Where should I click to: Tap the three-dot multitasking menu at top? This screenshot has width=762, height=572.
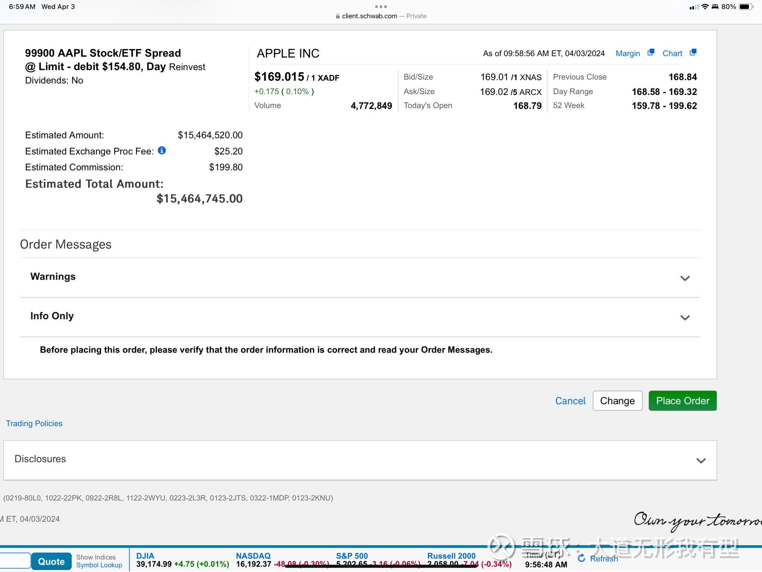pos(381,6)
